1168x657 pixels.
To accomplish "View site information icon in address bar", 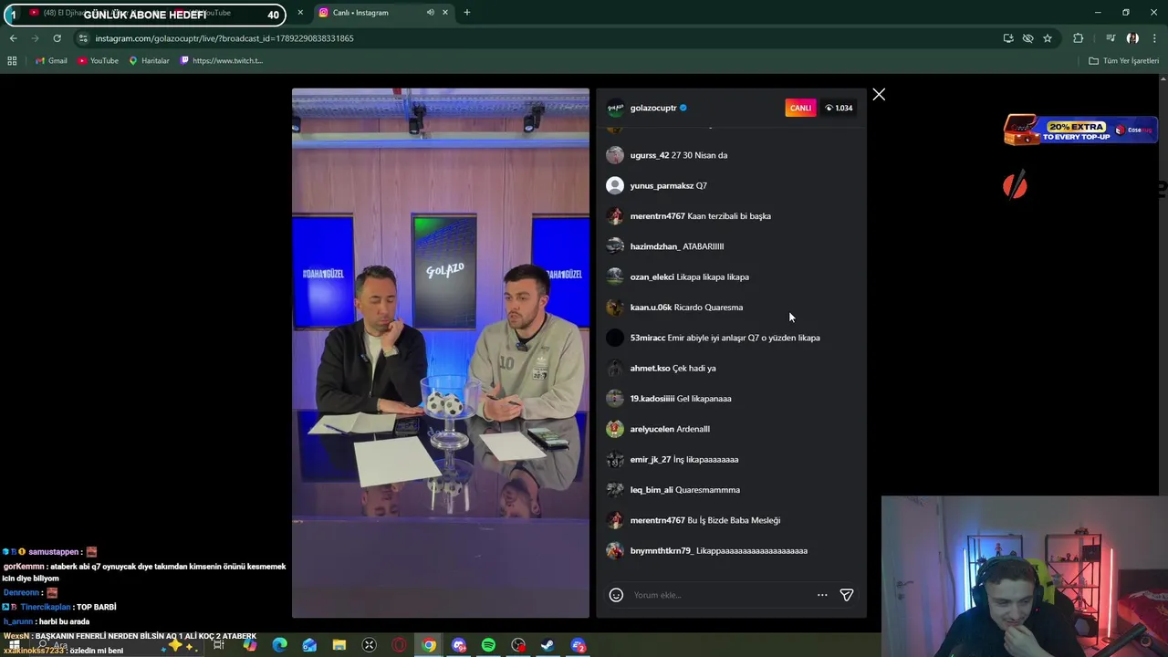I will point(83,38).
